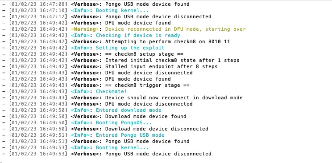The width and height of the screenshot is (332, 163).
Task: Click 'Booting kernel...' at timestamp 16:47:10
Action: (122, 10)
